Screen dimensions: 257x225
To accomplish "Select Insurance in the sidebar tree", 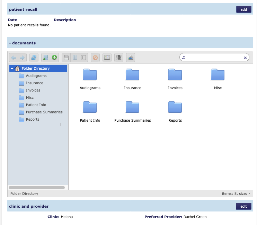I will coord(35,83).
